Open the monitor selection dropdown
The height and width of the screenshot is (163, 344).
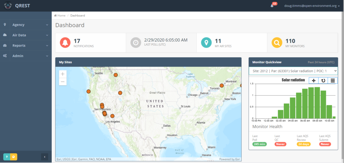click(x=293, y=71)
